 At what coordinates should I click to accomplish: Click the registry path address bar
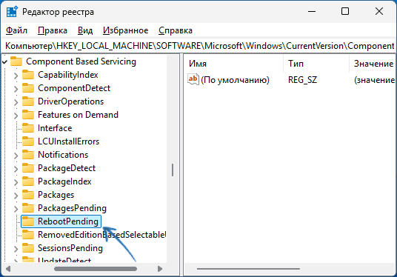coord(198,46)
